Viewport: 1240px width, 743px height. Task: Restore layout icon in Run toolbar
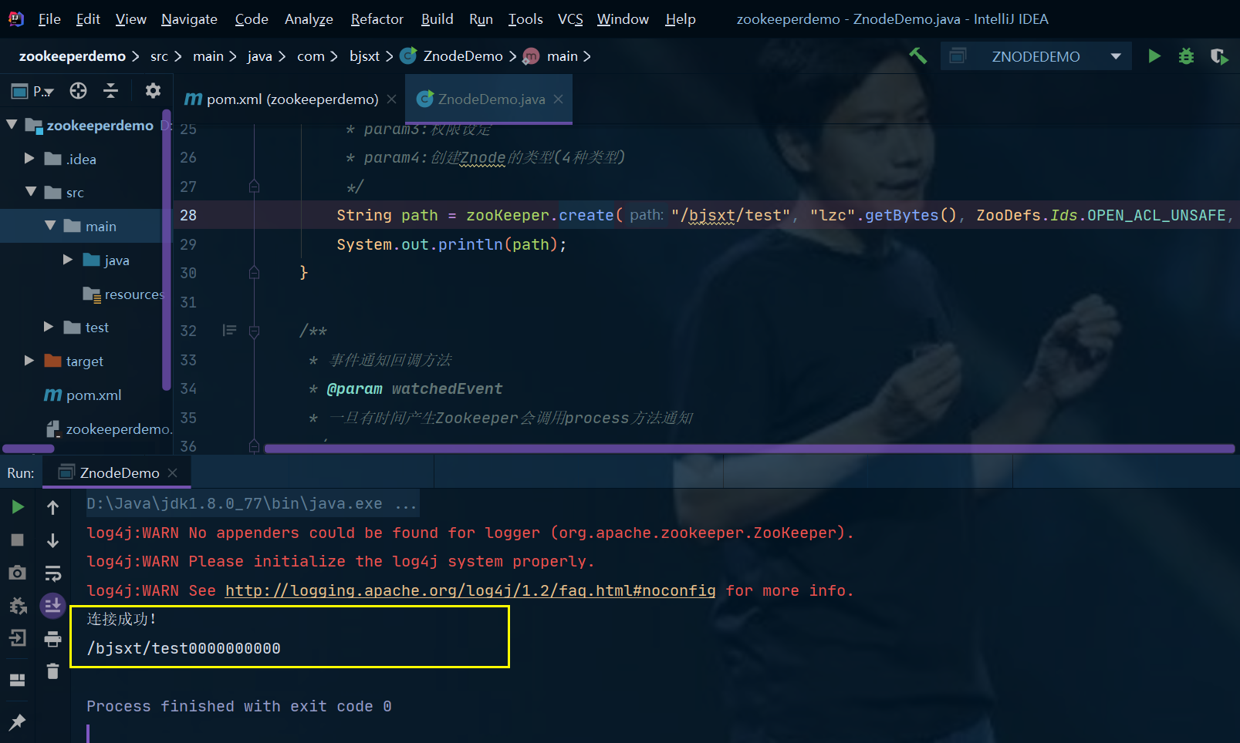[x=18, y=680]
